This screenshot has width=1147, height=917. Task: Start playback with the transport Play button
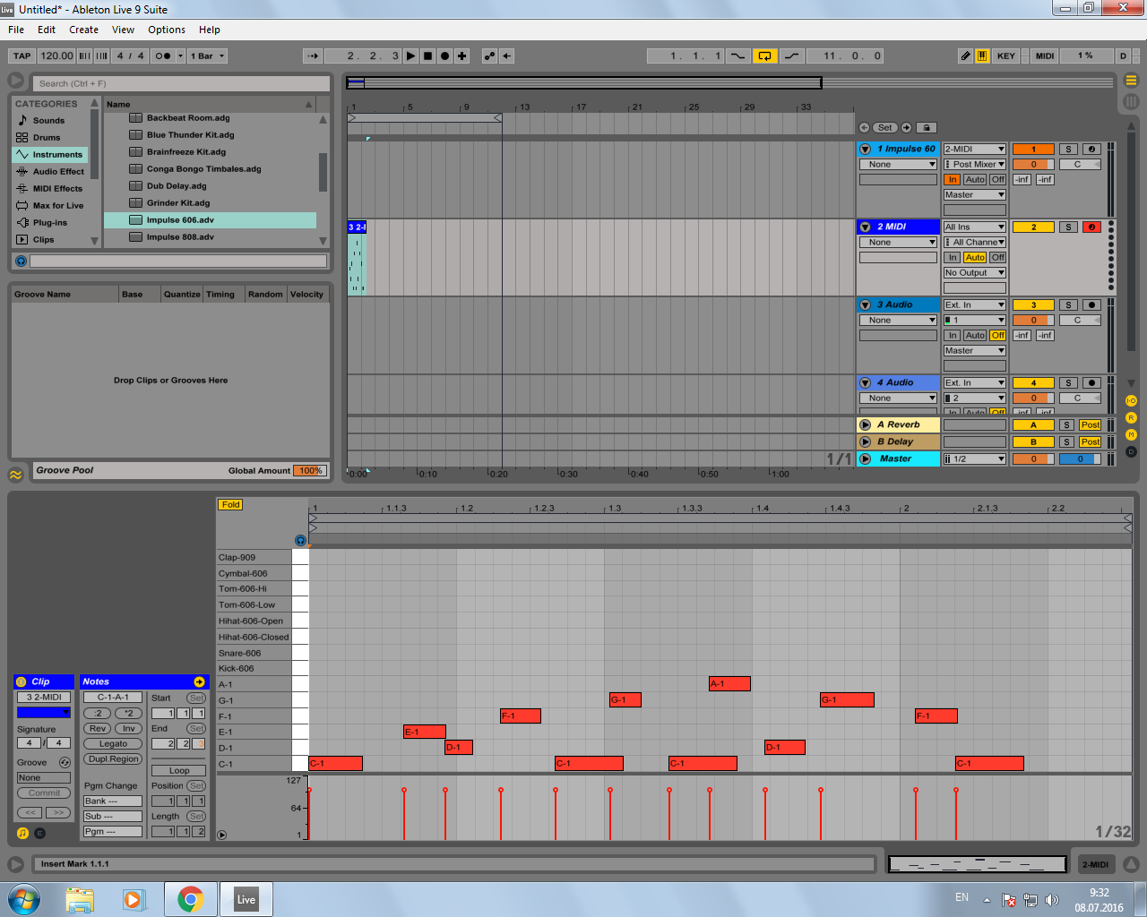point(410,56)
